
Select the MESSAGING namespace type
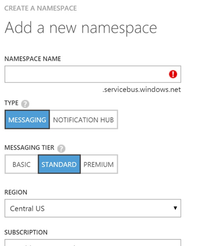pos(27,119)
